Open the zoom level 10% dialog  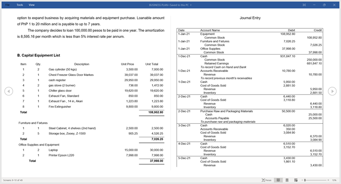[334, 180]
